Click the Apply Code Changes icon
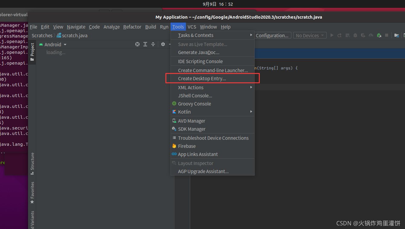The width and height of the screenshot is (405, 229). 347,35
